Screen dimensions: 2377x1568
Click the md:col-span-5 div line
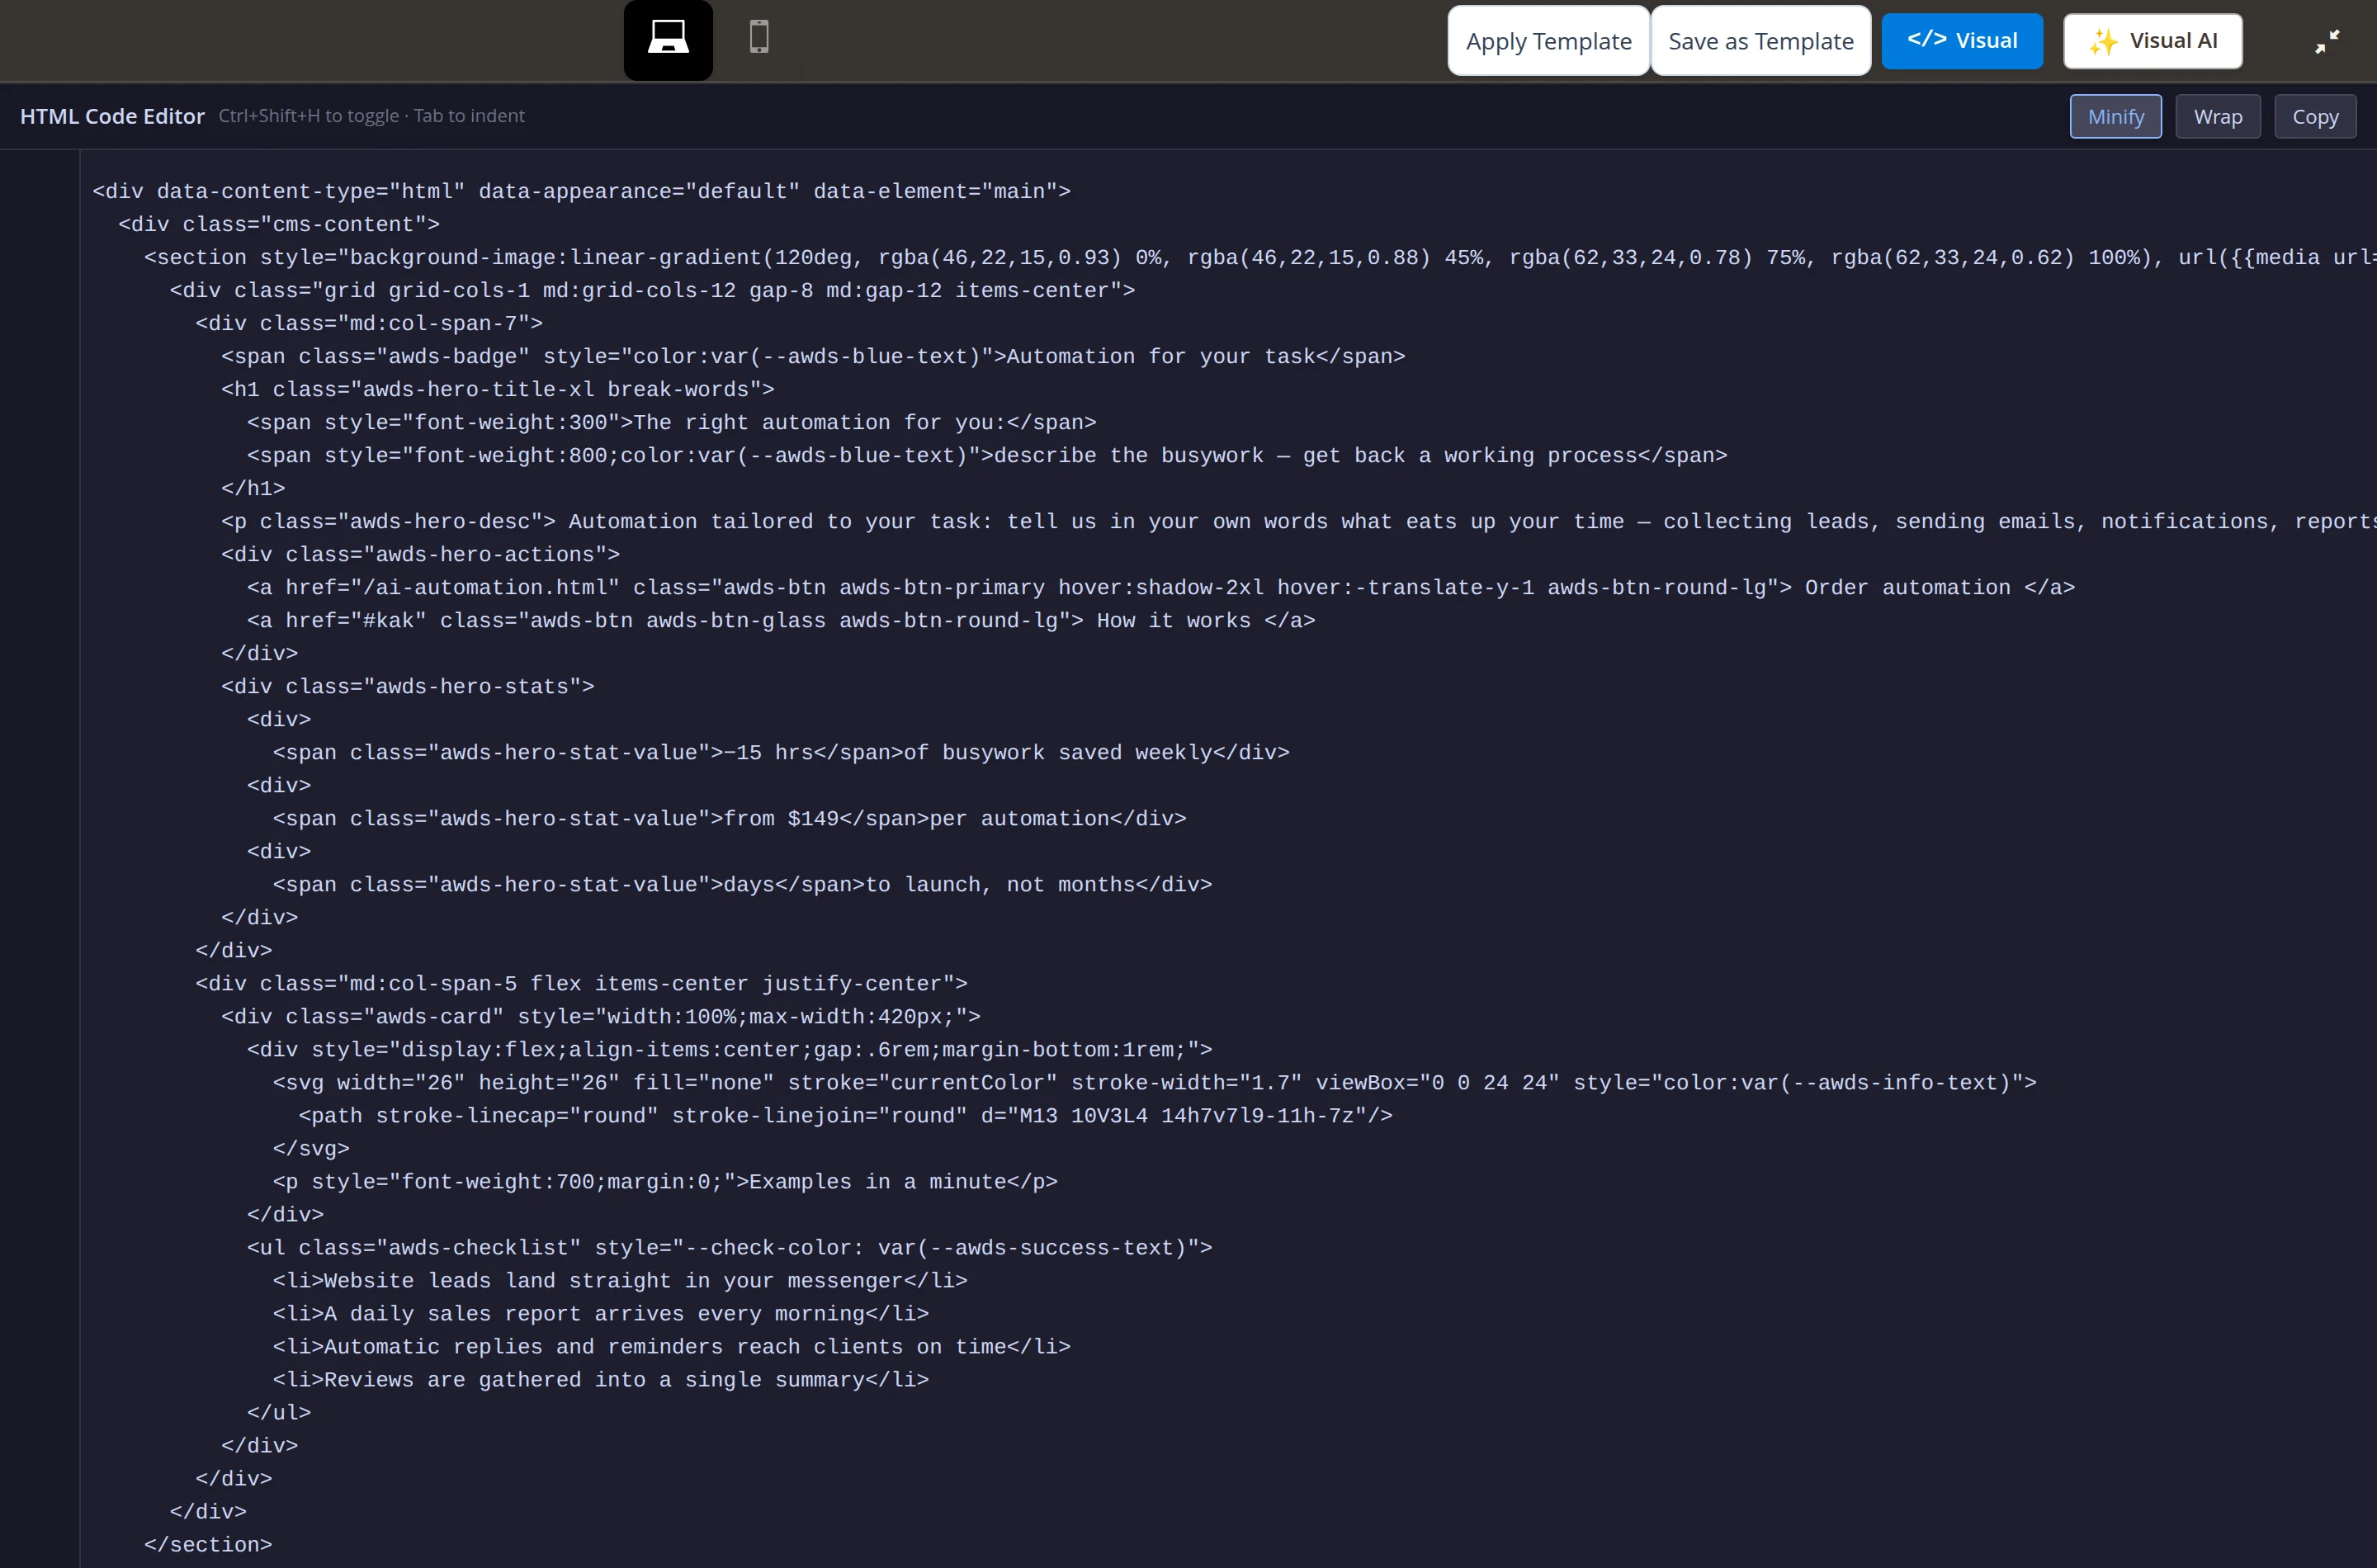(x=581, y=983)
